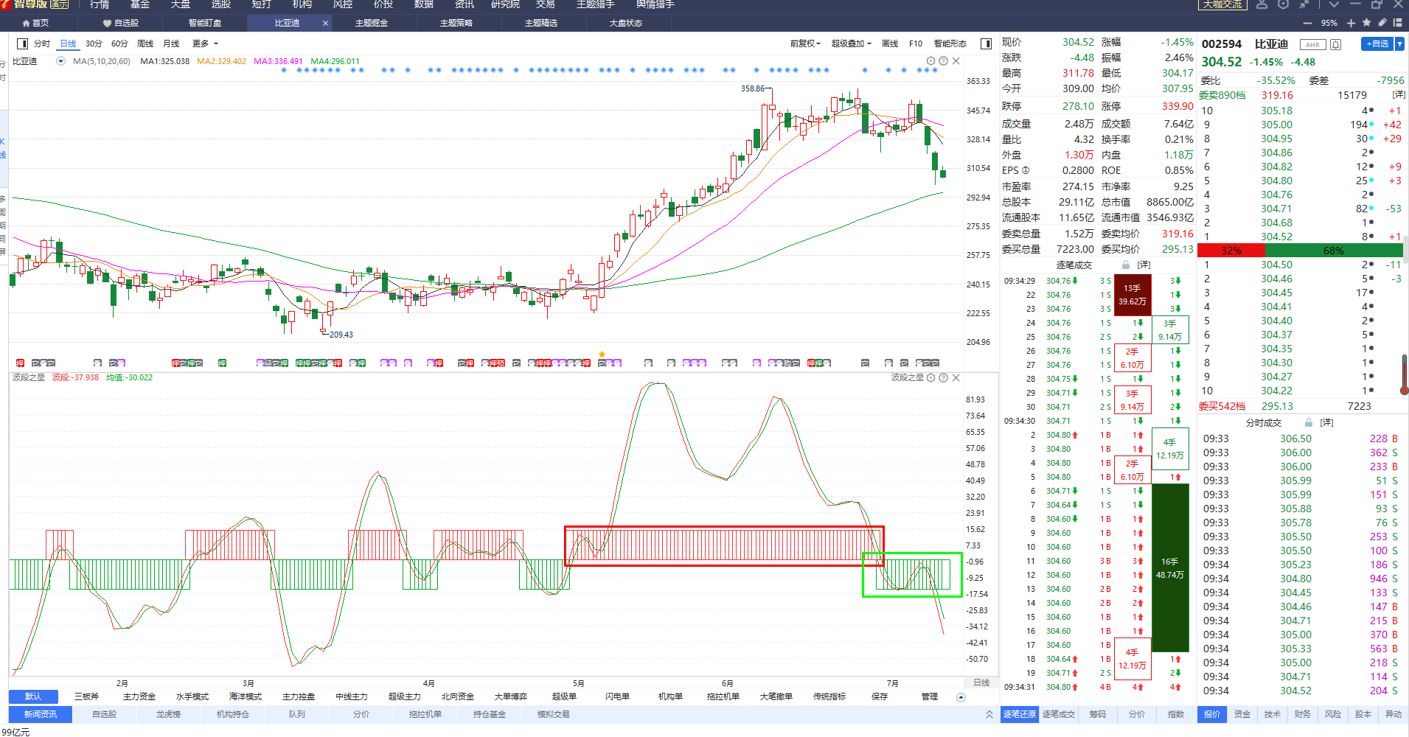
Task: Open the dropdown arrow next to +自选
Action: tap(1399, 44)
